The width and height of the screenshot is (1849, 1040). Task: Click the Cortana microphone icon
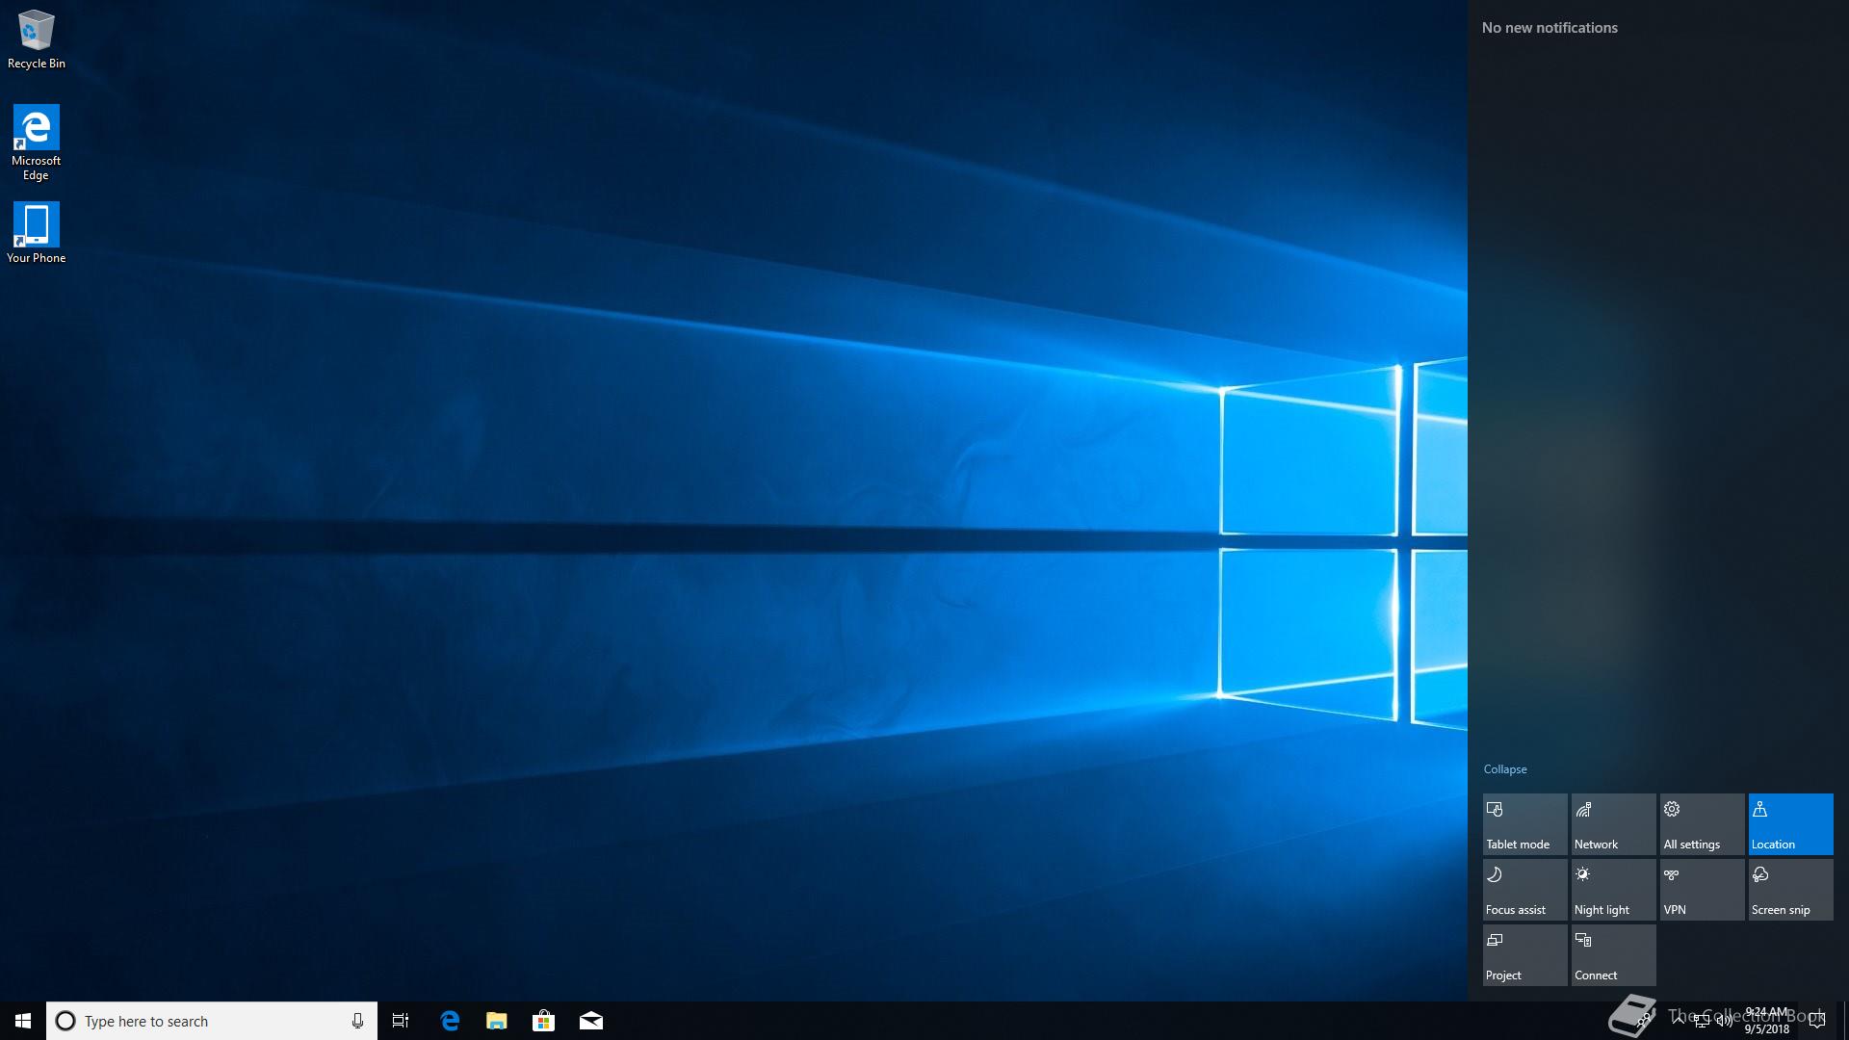tap(357, 1021)
